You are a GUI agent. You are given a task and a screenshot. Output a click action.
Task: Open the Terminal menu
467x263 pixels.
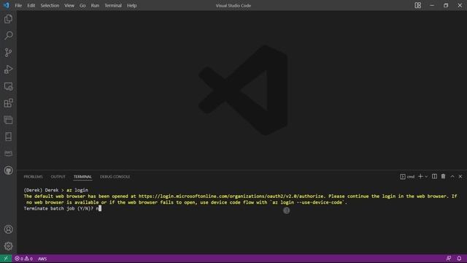[x=113, y=5]
